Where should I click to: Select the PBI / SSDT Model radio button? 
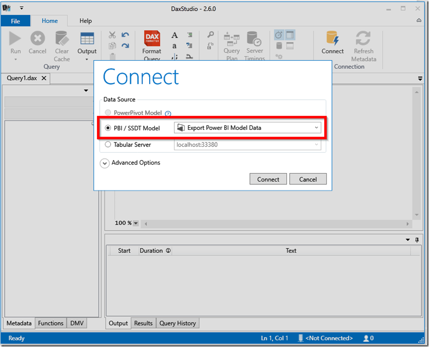pos(108,128)
